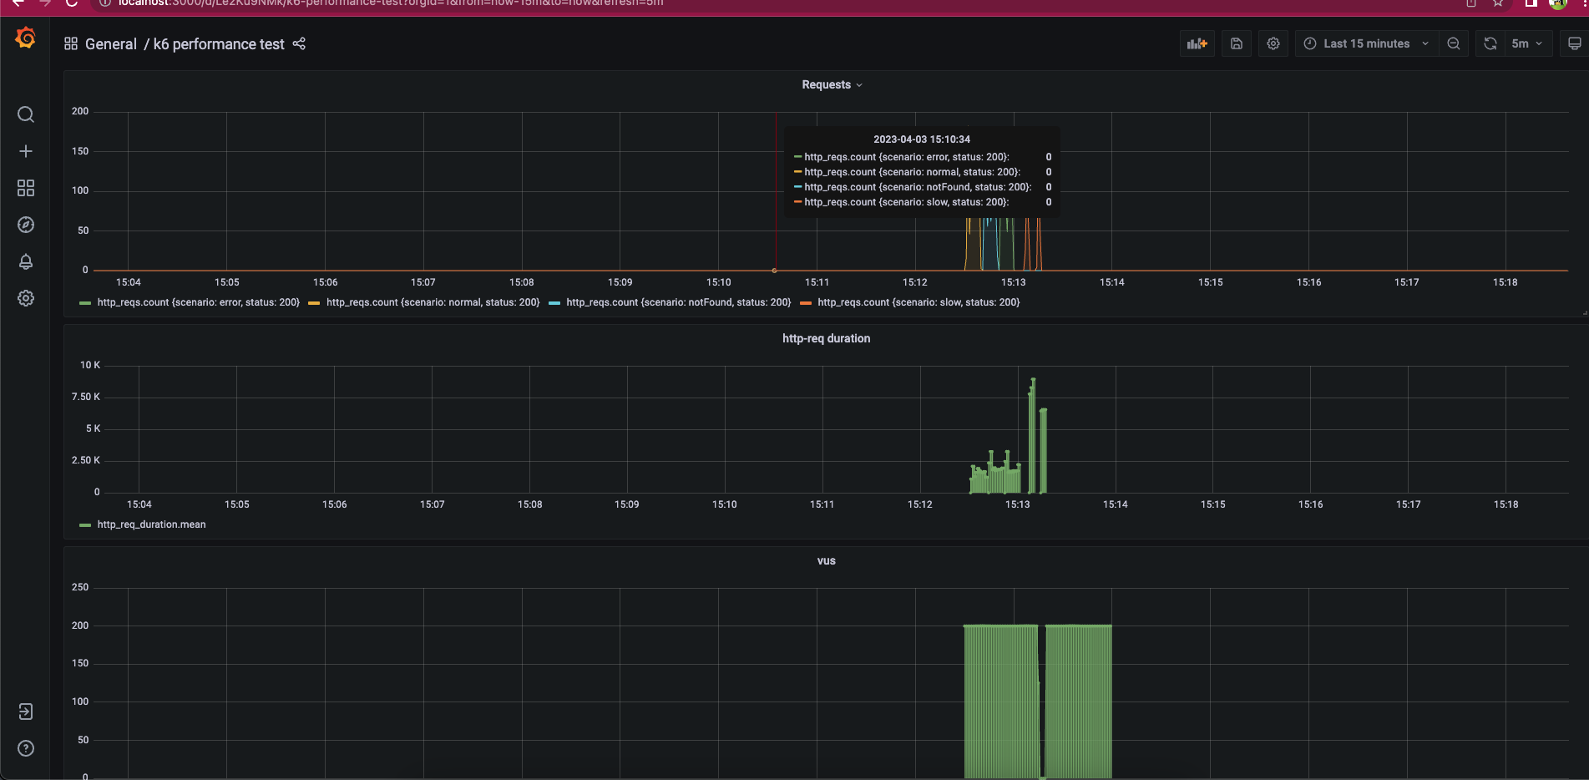Zoom out the time range

[x=1454, y=43]
